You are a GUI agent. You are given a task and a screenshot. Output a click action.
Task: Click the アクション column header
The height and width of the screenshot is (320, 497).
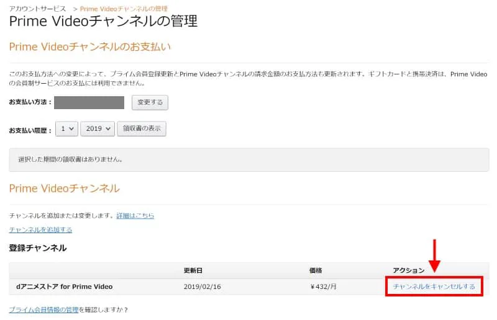coord(409,270)
